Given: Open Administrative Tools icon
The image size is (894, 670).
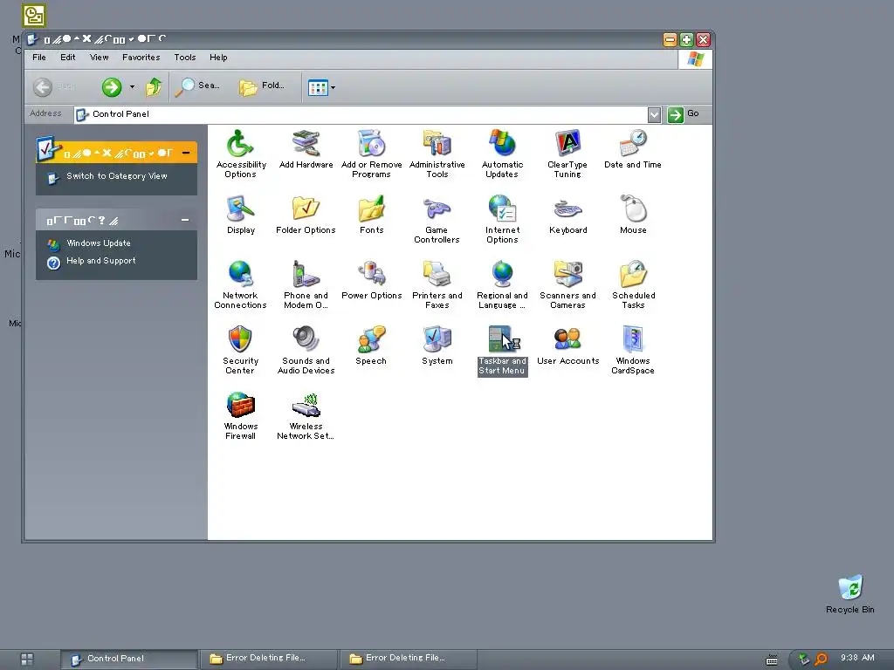Looking at the screenshot, I should click(437, 154).
